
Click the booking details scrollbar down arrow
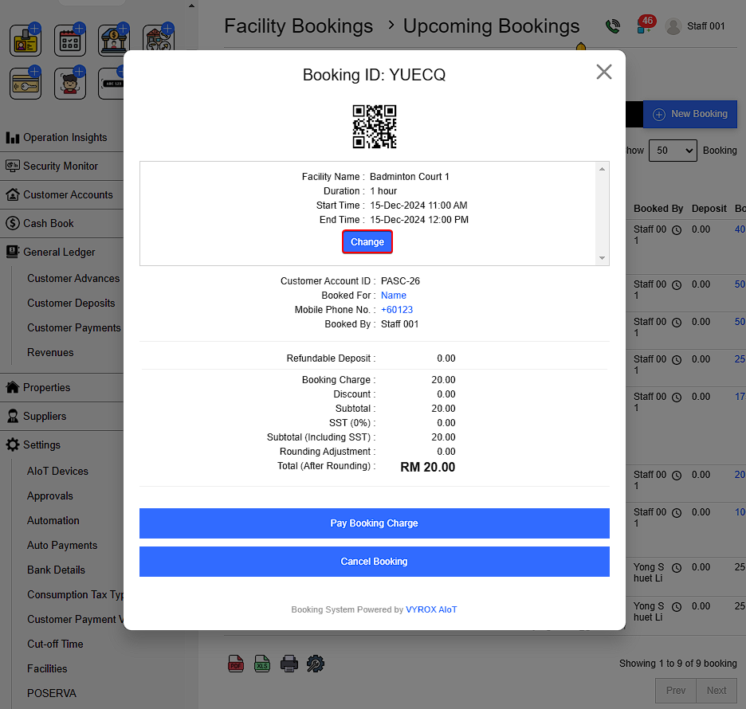pos(602,258)
